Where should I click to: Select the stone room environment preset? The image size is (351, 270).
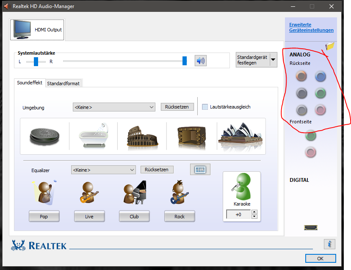point(192,137)
